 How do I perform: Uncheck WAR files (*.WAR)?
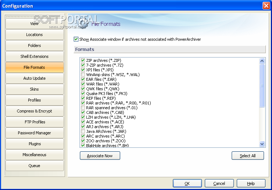point(83,84)
